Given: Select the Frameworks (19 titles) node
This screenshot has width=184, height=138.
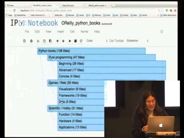Looking at the screenshot, I should tap(81, 95).
